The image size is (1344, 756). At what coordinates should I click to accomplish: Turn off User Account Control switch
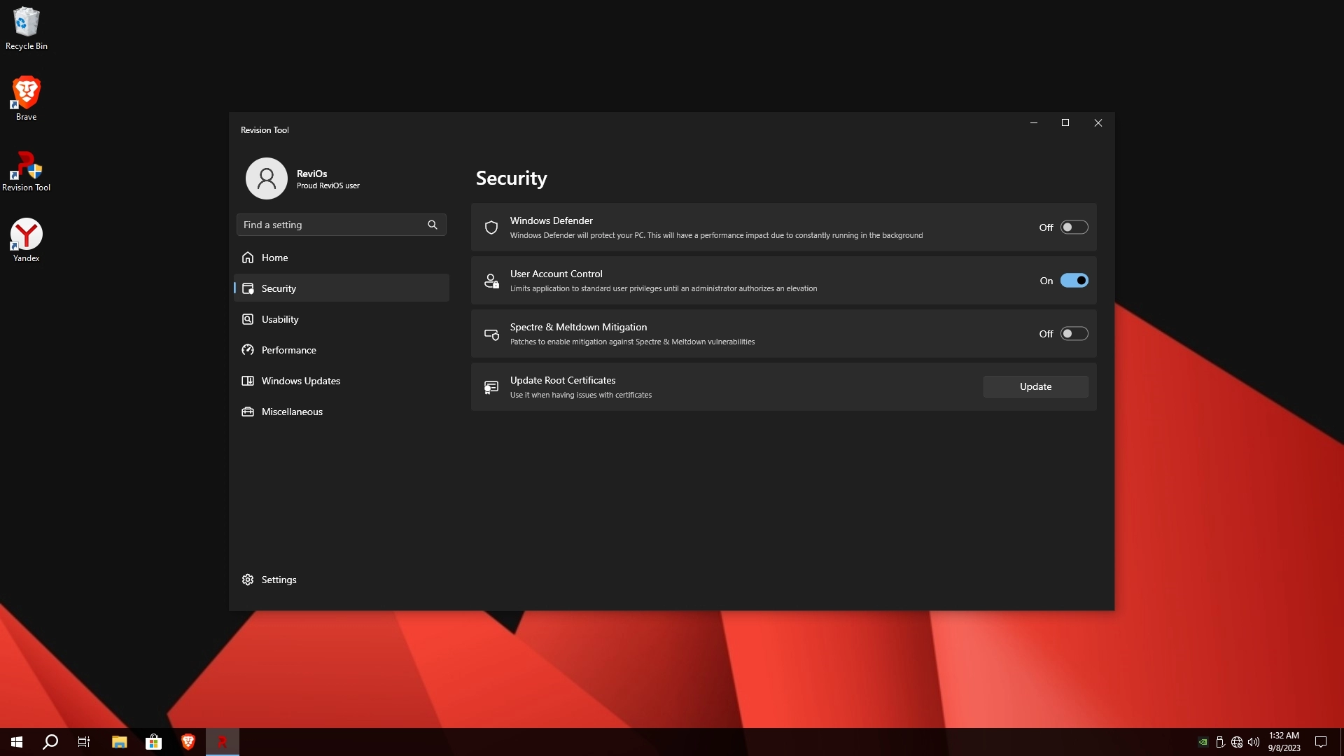point(1074,281)
